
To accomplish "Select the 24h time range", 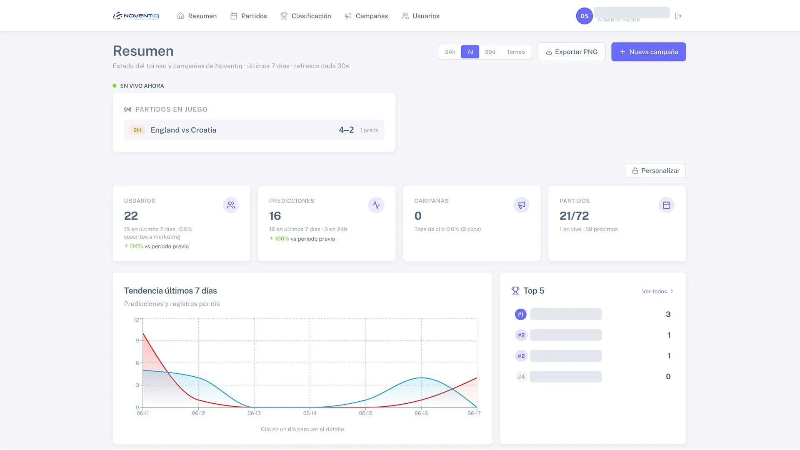I will [450, 52].
